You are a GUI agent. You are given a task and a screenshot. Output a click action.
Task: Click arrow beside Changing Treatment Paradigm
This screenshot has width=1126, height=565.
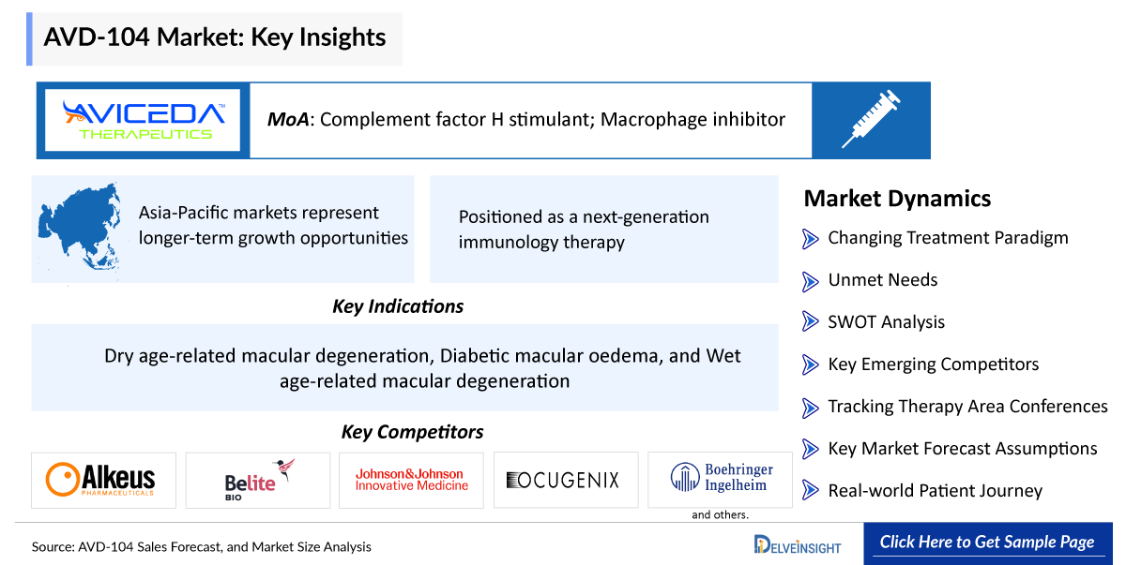(x=811, y=238)
